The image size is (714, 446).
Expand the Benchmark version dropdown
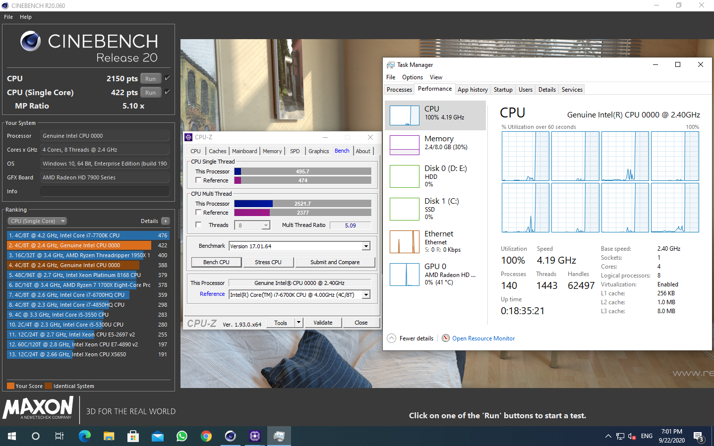[x=366, y=246]
